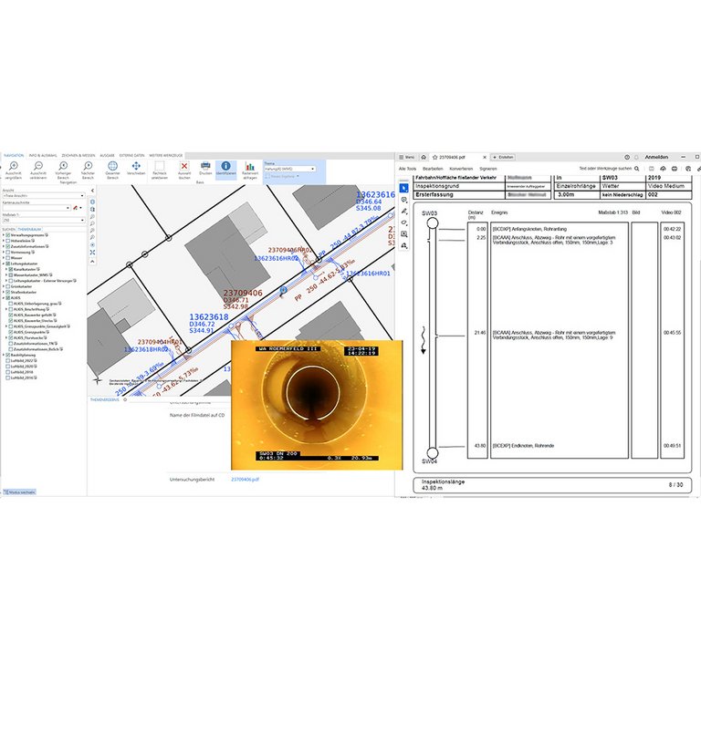
Task: Click the sewer camera inspection image
Action: [317, 405]
